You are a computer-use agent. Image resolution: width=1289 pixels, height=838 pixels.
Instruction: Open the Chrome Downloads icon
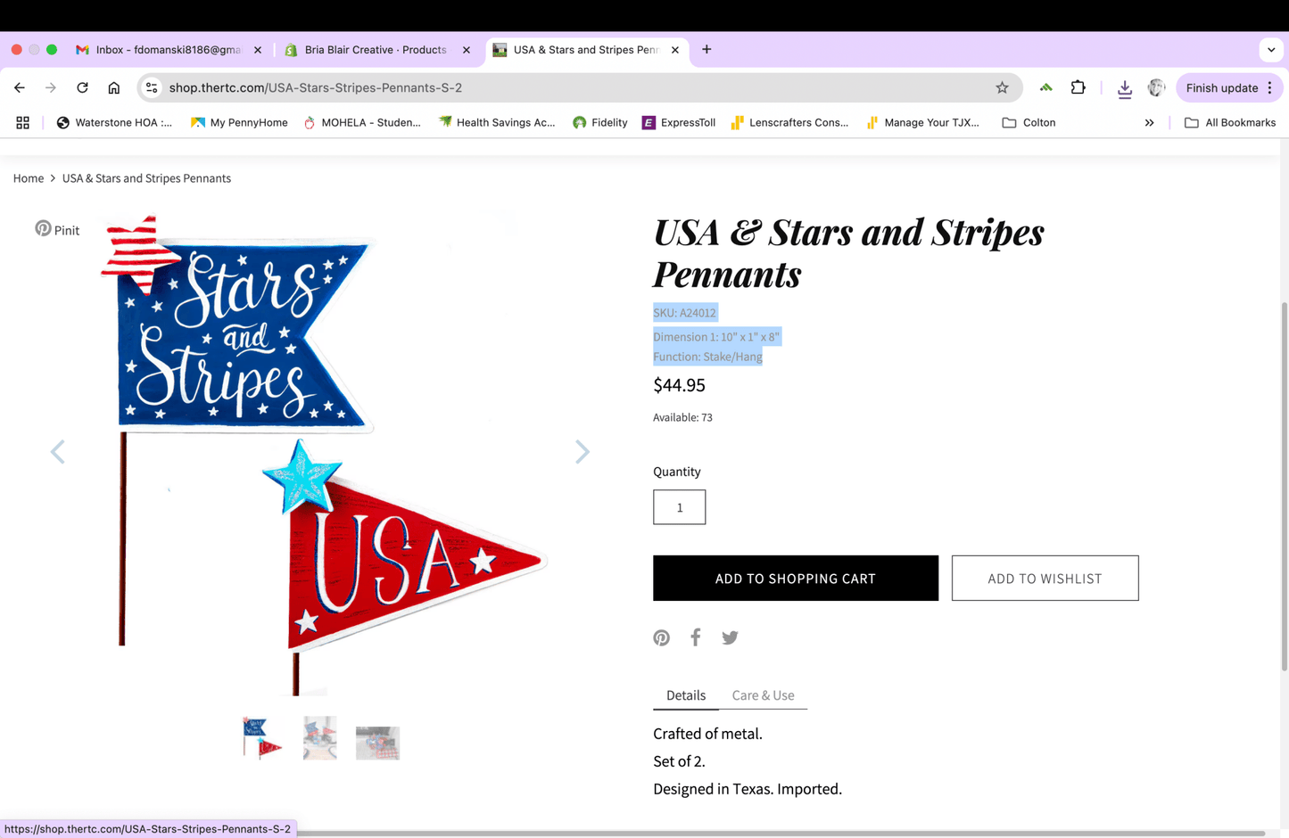click(x=1125, y=87)
